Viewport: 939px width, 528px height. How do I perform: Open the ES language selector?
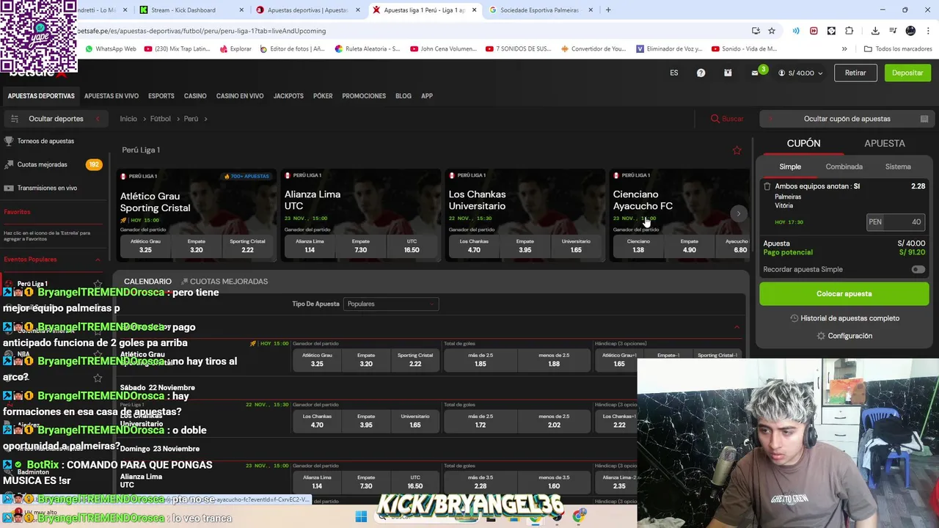click(674, 73)
